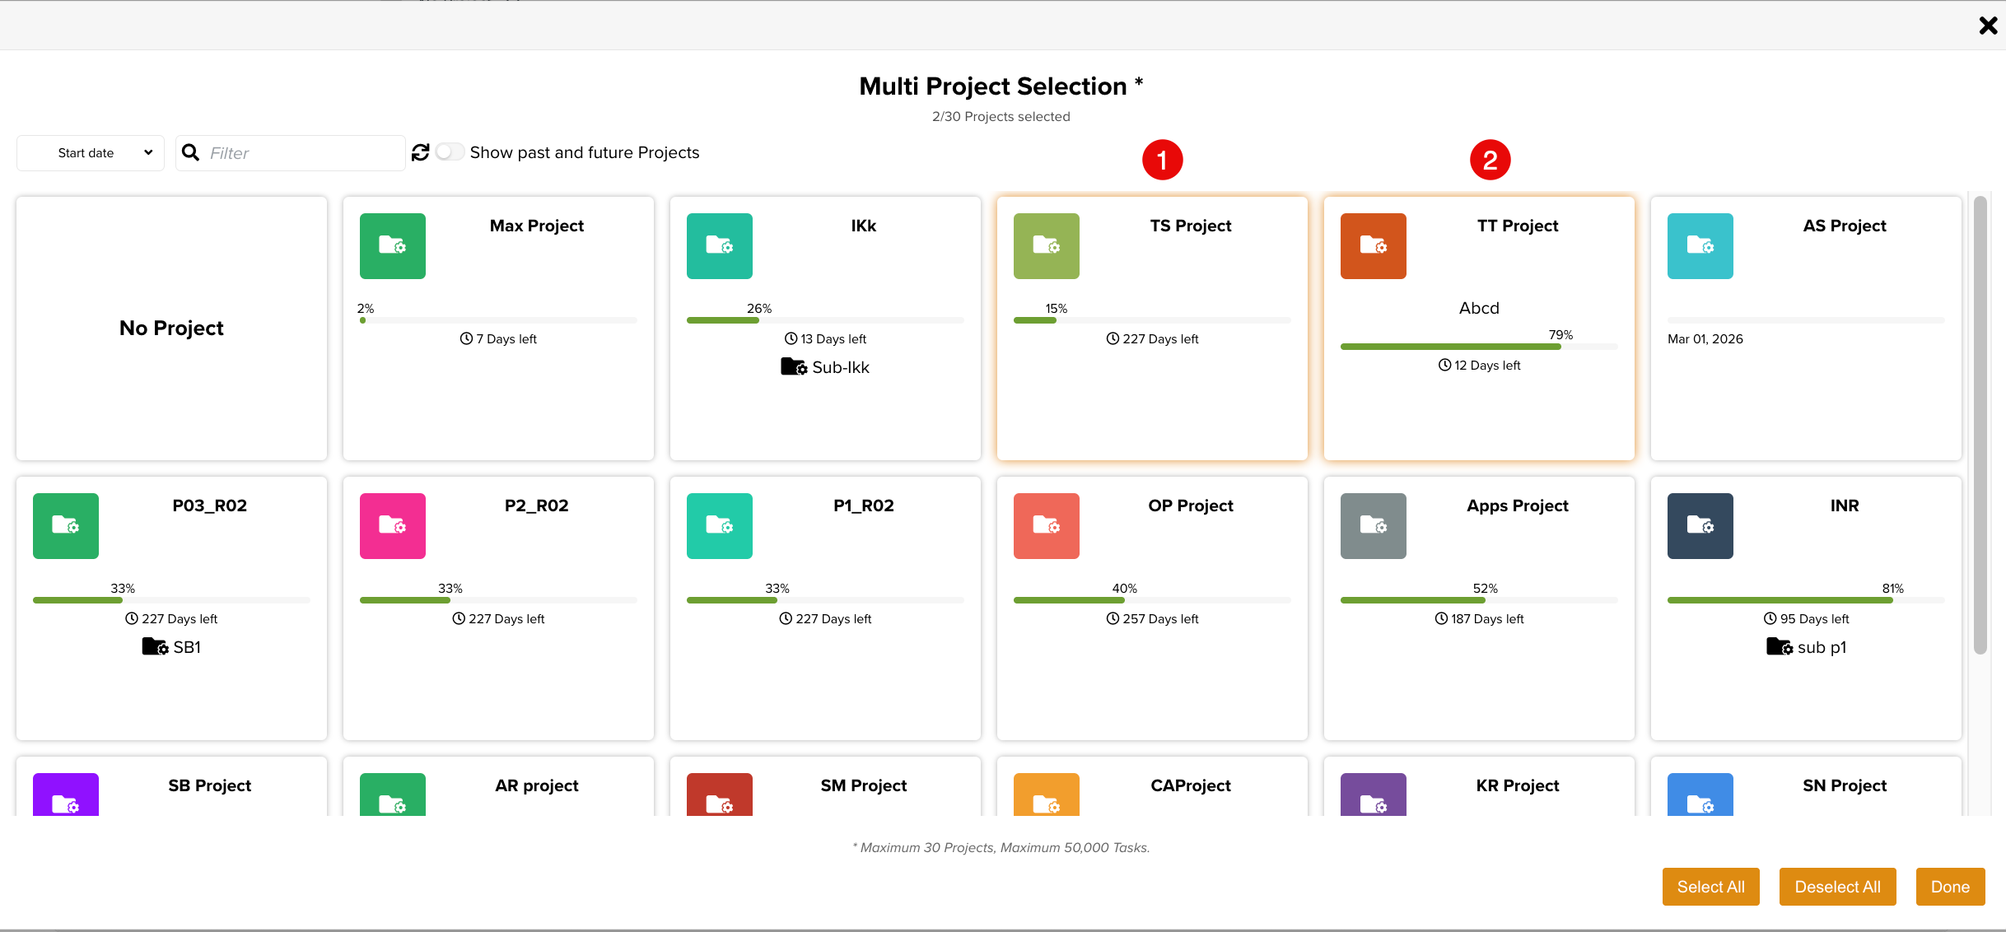This screenshot has width=2006, height=932.
Task: Select the No Project card
Action: coord(171,329)
